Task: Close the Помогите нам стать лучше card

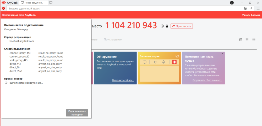Action: (222, 54)
